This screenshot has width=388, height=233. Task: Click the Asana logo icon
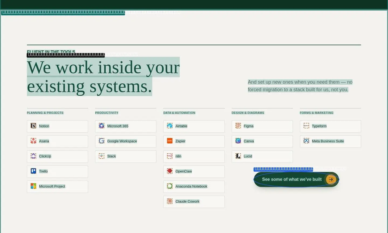click(x=33, y=141)
